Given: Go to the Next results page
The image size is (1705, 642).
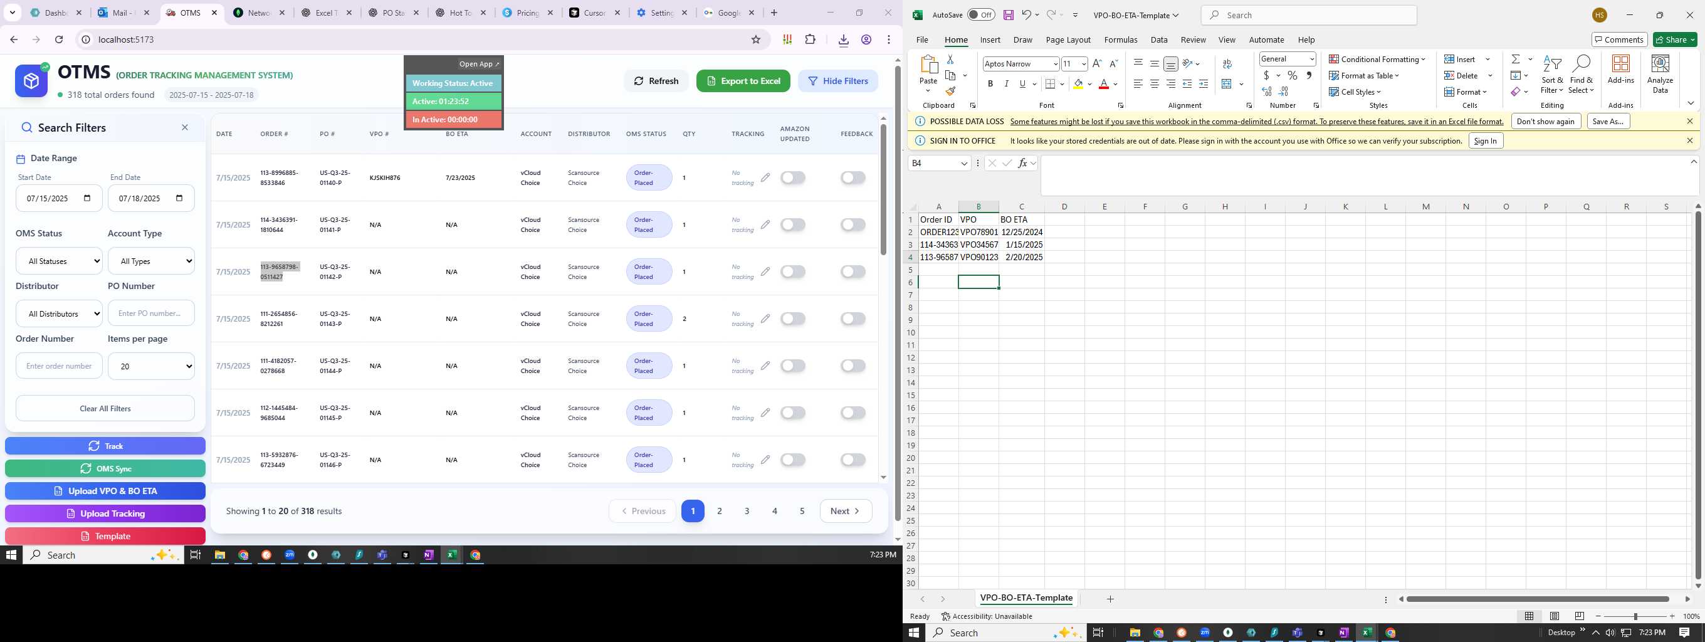Looking at the screenshot, I should pos(845,511).
